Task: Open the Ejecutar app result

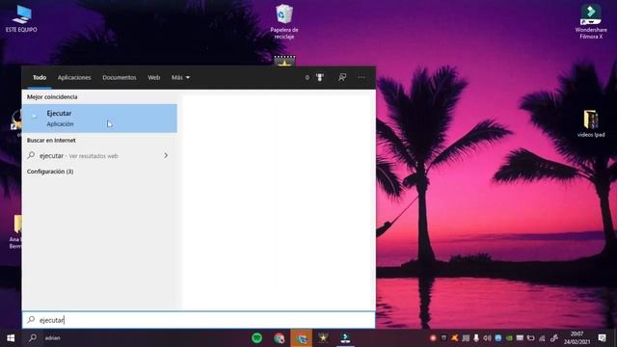Action: coord(99,119)
